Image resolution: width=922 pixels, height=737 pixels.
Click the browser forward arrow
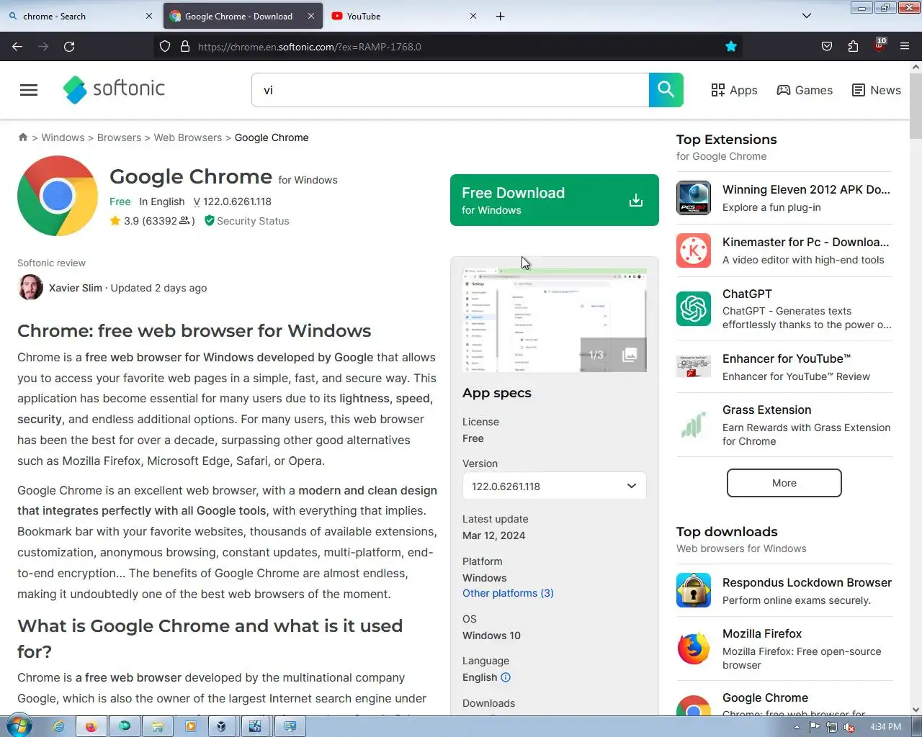click(43, 46)
